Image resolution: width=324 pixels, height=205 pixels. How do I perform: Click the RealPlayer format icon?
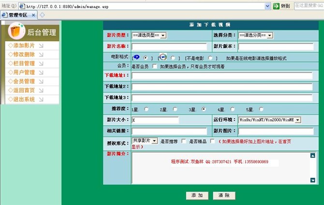pyautogui.click(x=136, y=57)
